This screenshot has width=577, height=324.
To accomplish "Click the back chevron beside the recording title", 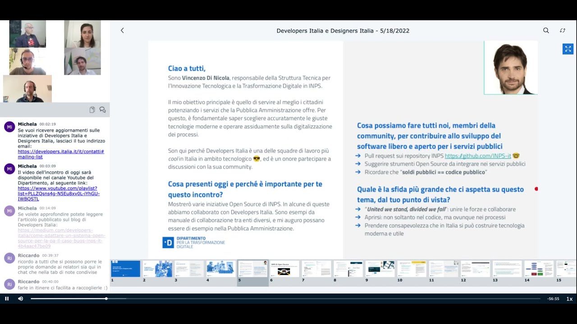I will (x=122, y=31).
